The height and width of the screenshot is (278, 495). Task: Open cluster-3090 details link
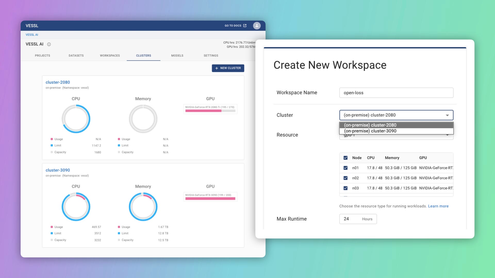58,170
